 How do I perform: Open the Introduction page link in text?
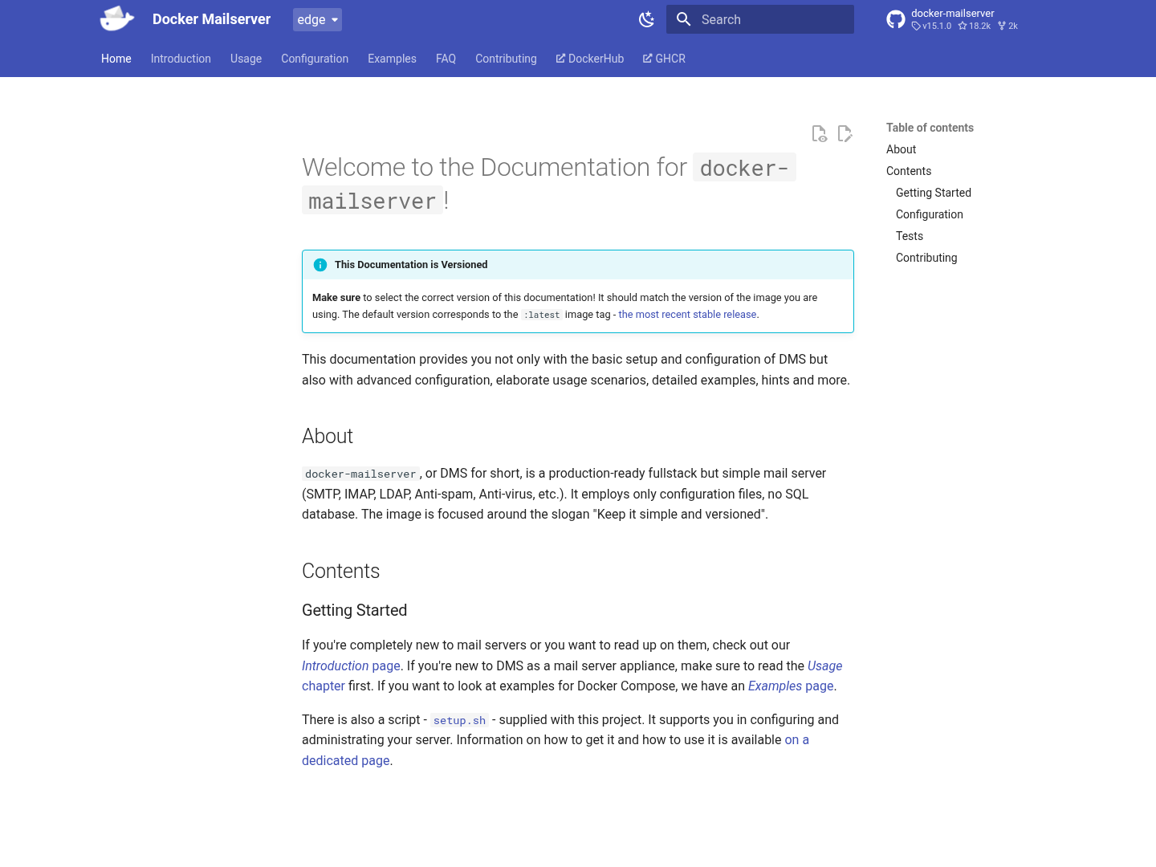pyautogui.click(x=351, y=666)
